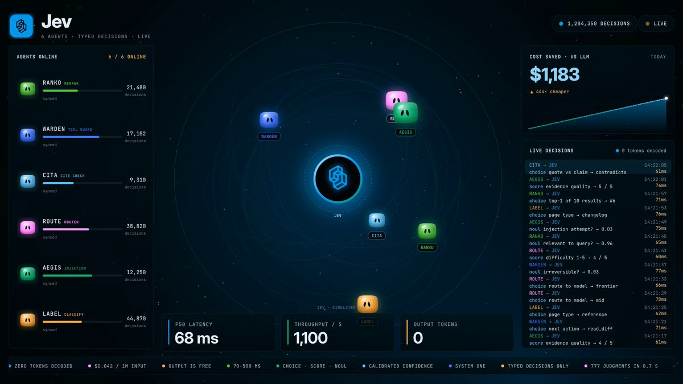Image resolution: width=683 pixels, height=384 pixels.
Task: Click the Cost Saved trend chart
Action: [597, 114]
